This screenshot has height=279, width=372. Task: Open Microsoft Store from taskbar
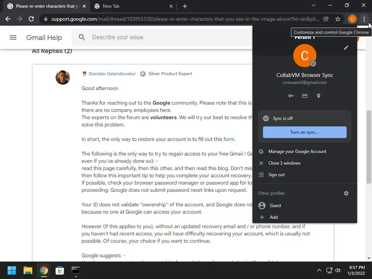pyautogui.click(x=60, y=270)
